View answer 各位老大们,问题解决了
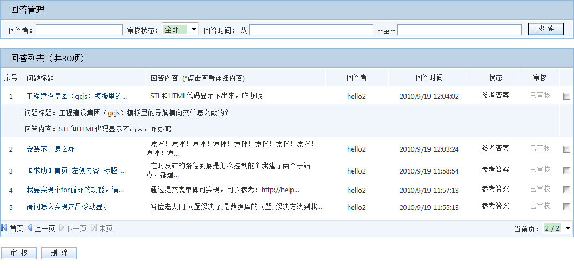 236,207
